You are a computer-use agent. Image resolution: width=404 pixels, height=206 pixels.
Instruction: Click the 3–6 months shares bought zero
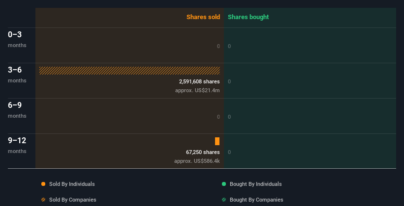pos(229,82)
